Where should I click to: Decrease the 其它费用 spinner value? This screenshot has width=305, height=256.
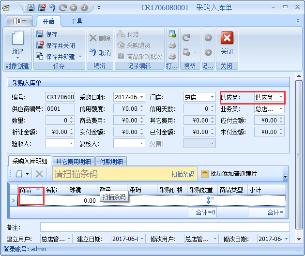coord(212,122)
